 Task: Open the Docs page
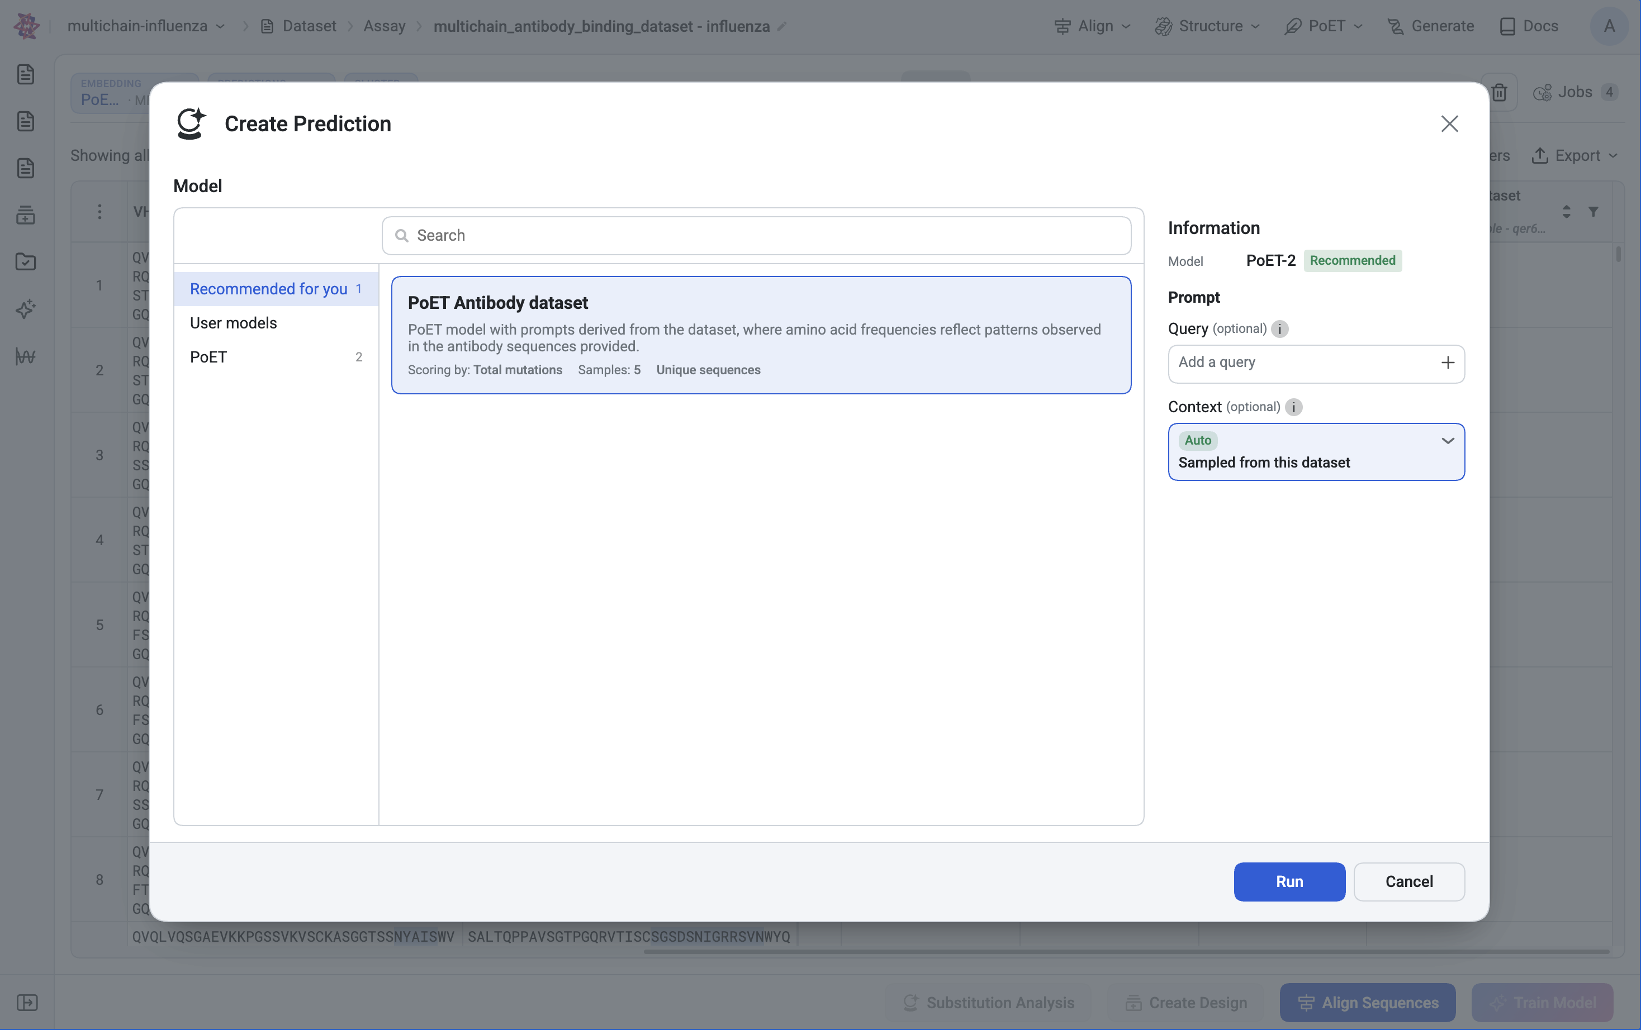click(1529, 27)
